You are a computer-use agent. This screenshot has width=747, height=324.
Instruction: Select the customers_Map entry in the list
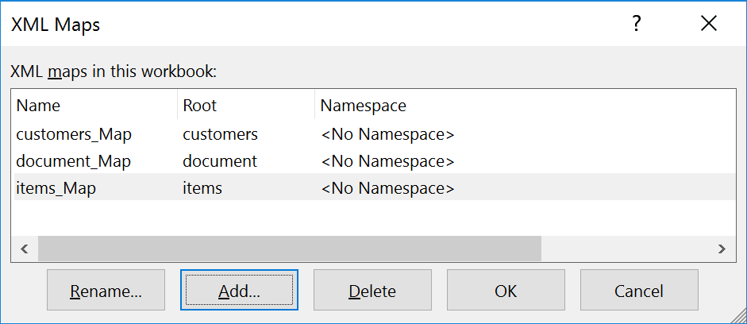[74, 134]
